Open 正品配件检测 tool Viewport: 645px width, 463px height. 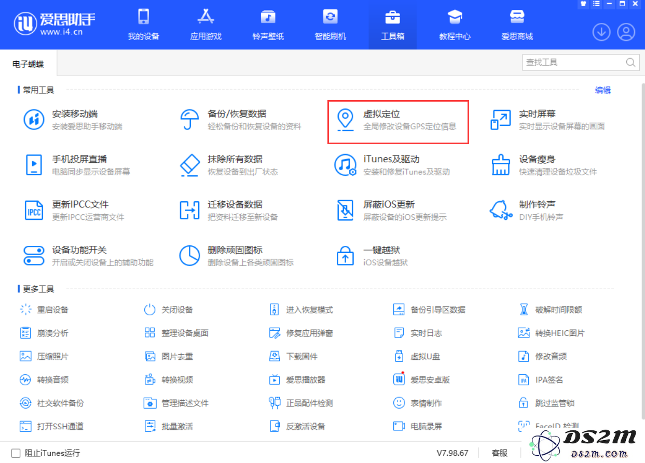(x=301, y=403)
